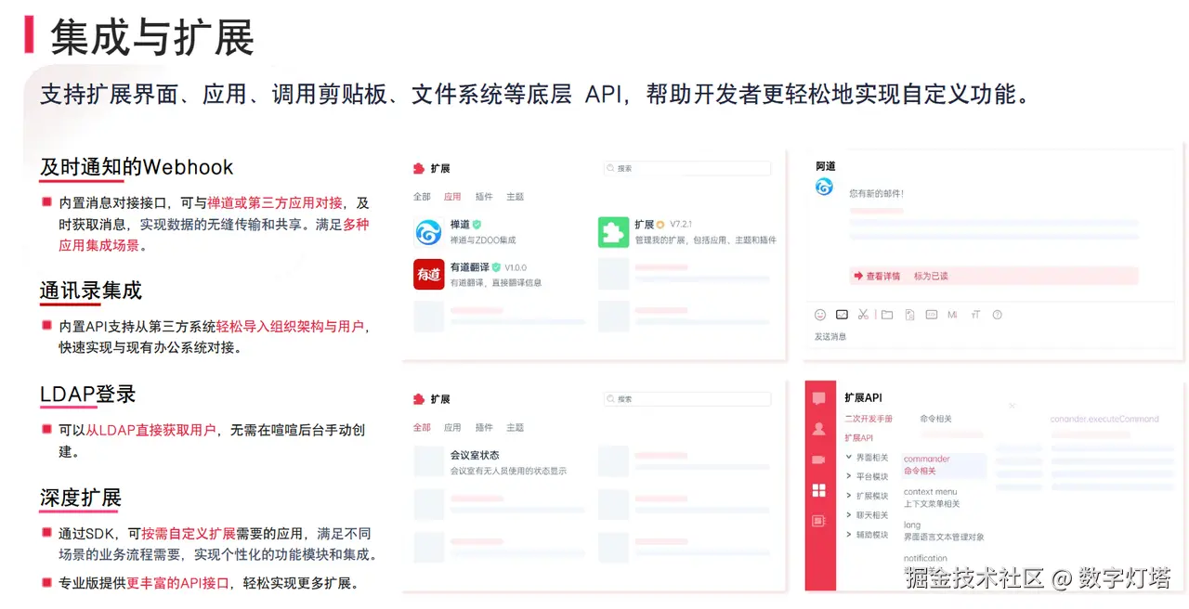The image size is (1189, 609).
Task: Open the 二次开发手册 link
Action: (x=869, y=419)
